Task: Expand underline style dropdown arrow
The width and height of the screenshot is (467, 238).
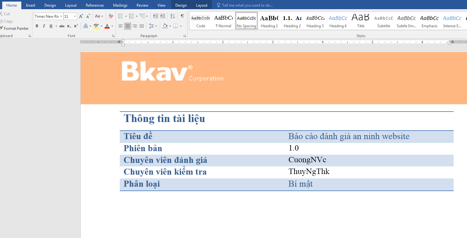Action: (56, 26)
